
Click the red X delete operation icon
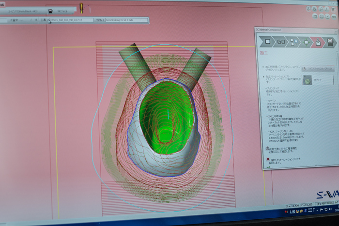click(268, 158)
